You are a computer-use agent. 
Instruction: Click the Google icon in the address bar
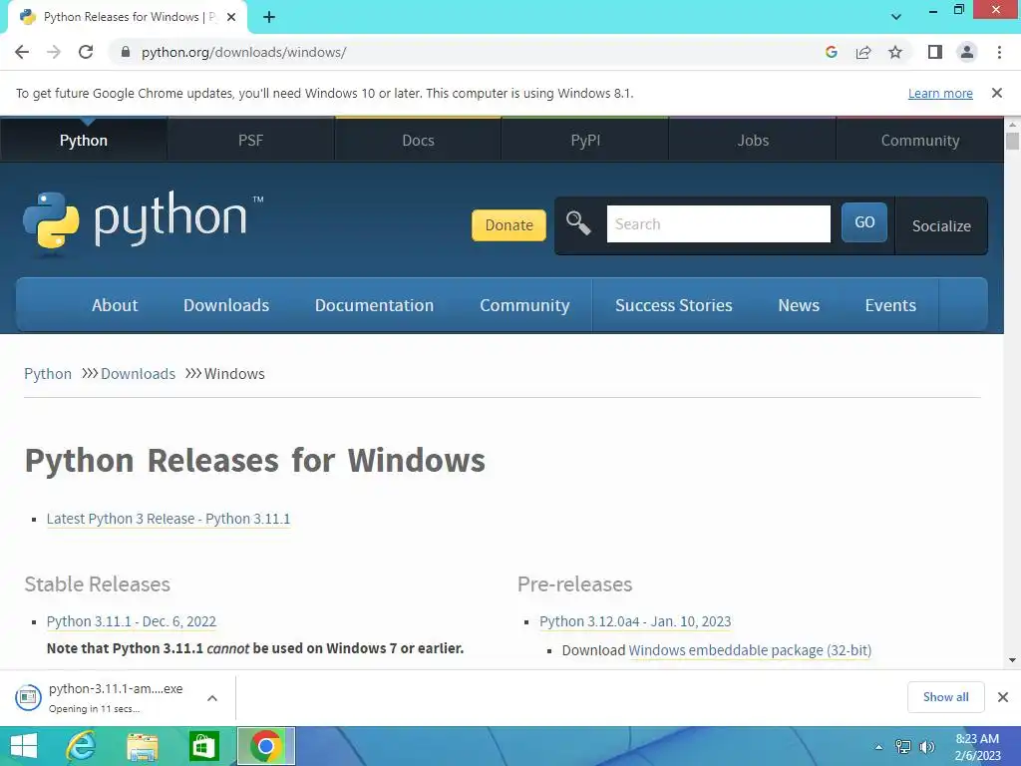point(831,52)
